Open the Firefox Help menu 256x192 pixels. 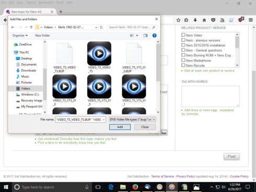click(x=69, y=3)
